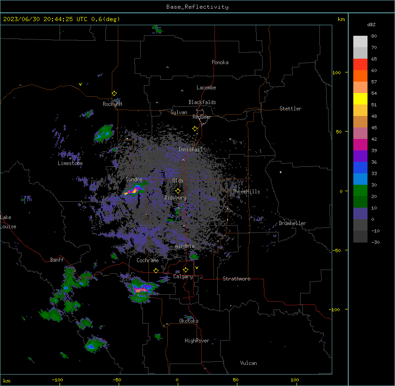Screen dimensions: 395x386
Task: Click the Okotoks label
Action: click(x=189, y=321)
